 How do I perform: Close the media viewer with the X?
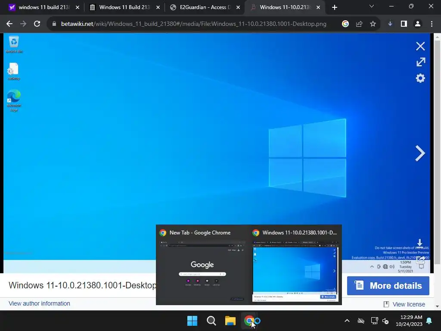point(420,46)
